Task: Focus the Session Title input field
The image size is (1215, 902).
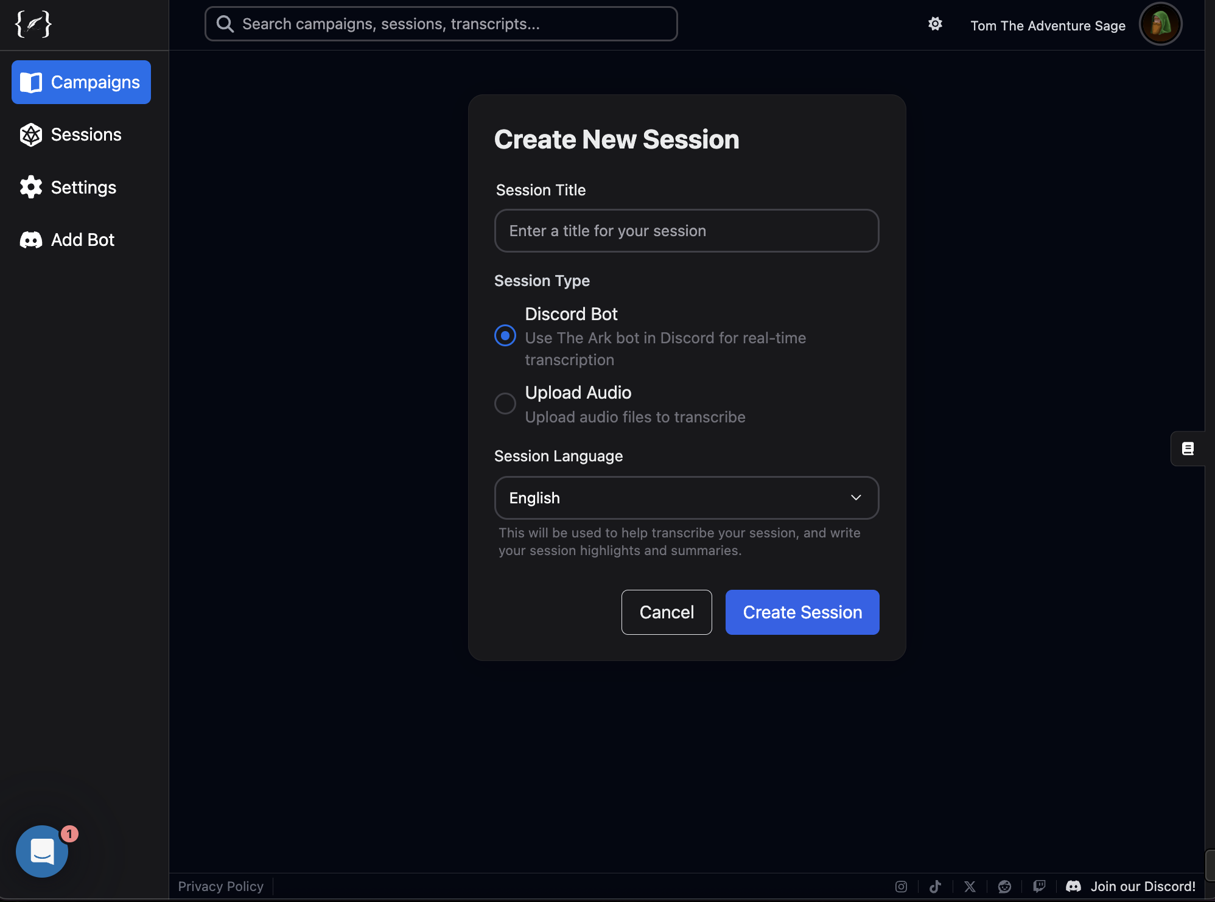Action: [687, 231]
